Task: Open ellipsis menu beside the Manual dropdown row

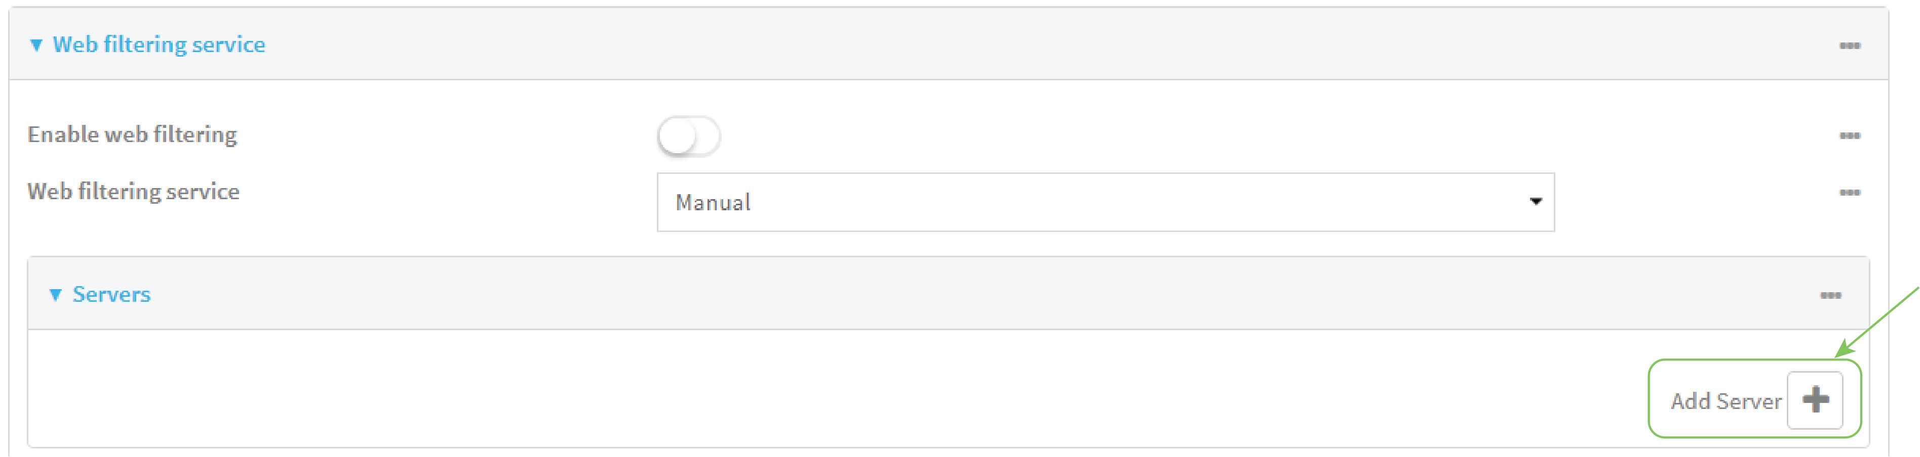Action: point(1849,193)
